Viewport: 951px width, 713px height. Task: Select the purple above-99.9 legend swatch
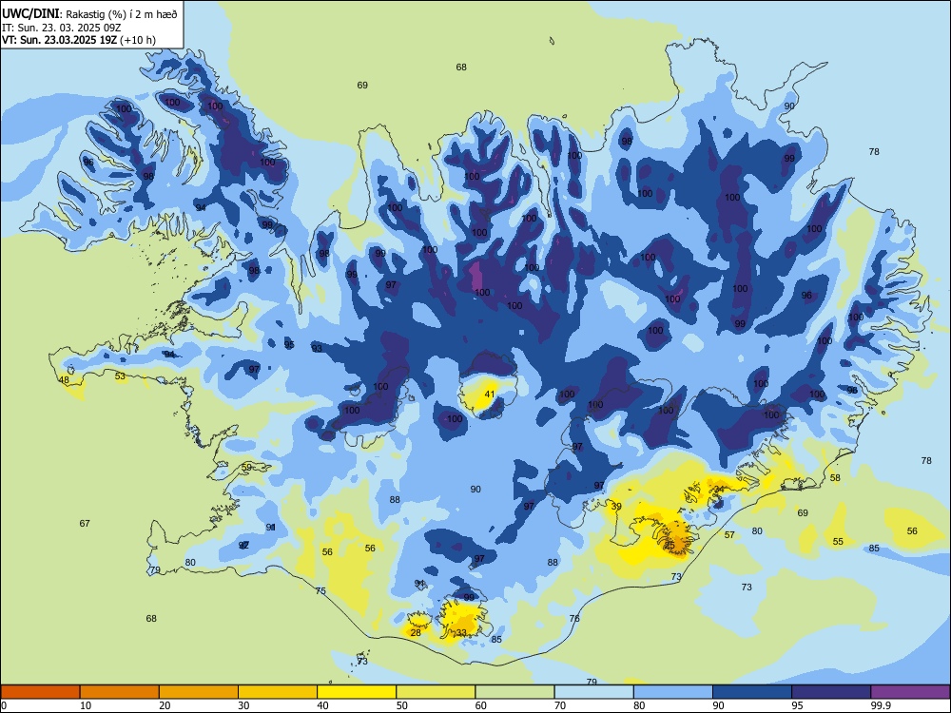tap(910, 692)
